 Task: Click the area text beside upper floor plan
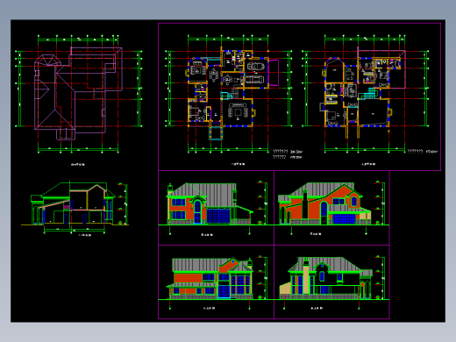pos(423,152)
